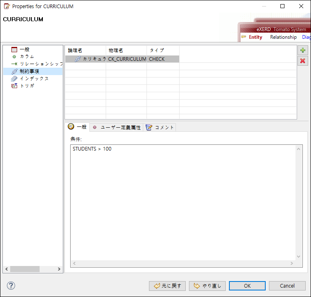
Task: Maximize the Properties for CURRICULUM window
Action: [282, 6]
